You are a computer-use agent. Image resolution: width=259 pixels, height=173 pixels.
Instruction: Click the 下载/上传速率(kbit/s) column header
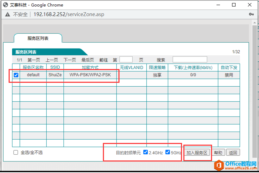(x=193, y=67)
